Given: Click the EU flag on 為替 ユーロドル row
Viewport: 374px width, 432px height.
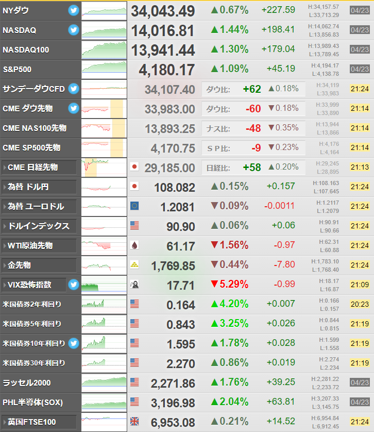Looking at the screenshot, I should tap(134, 206).
